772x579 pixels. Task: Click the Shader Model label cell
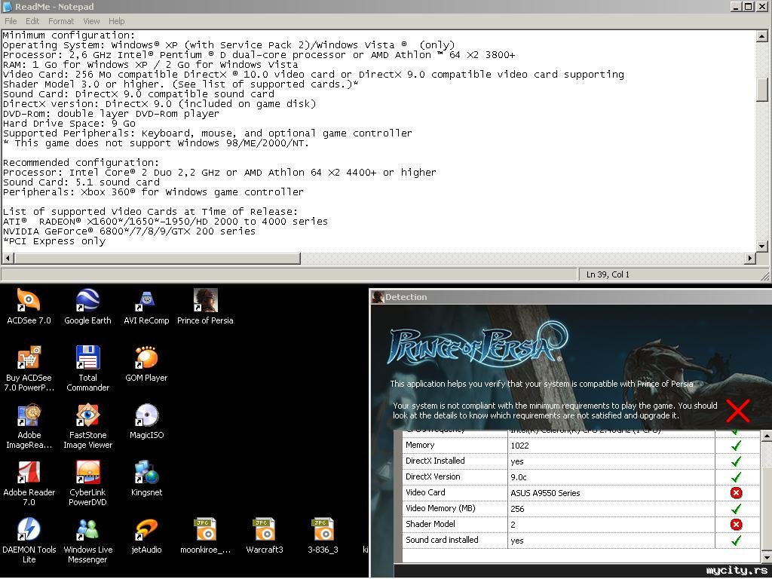455,525
